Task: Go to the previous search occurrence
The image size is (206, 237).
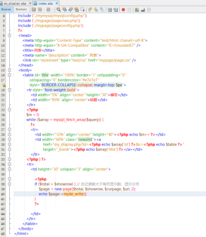Action: click(65, 10)
